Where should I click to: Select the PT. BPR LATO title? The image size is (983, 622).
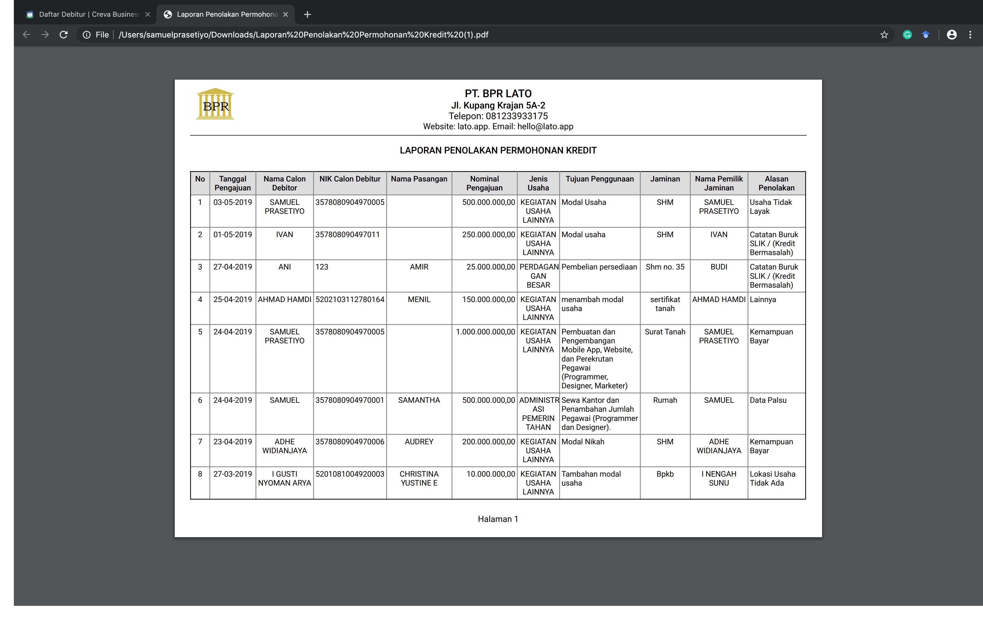[498, 93]
